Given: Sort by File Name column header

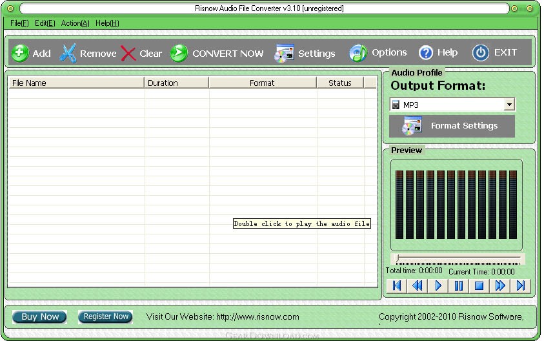Looking at the screenshot, I should (x=76, y=83).
